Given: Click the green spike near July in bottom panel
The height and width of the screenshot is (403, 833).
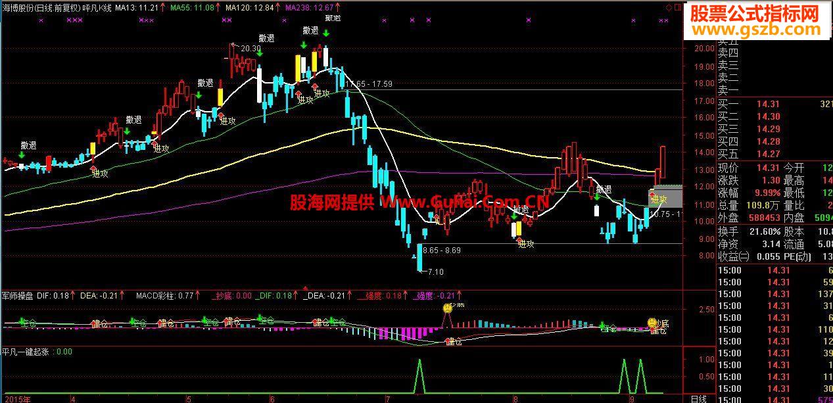Looking at the screenshot, I should pos(418,376).
